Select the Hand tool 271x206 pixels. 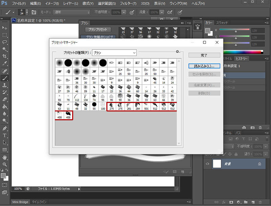pyautogui.click(x=4, y=158)
